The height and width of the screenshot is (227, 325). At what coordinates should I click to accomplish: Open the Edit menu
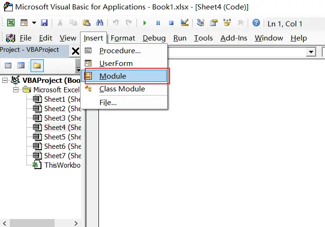46,38
